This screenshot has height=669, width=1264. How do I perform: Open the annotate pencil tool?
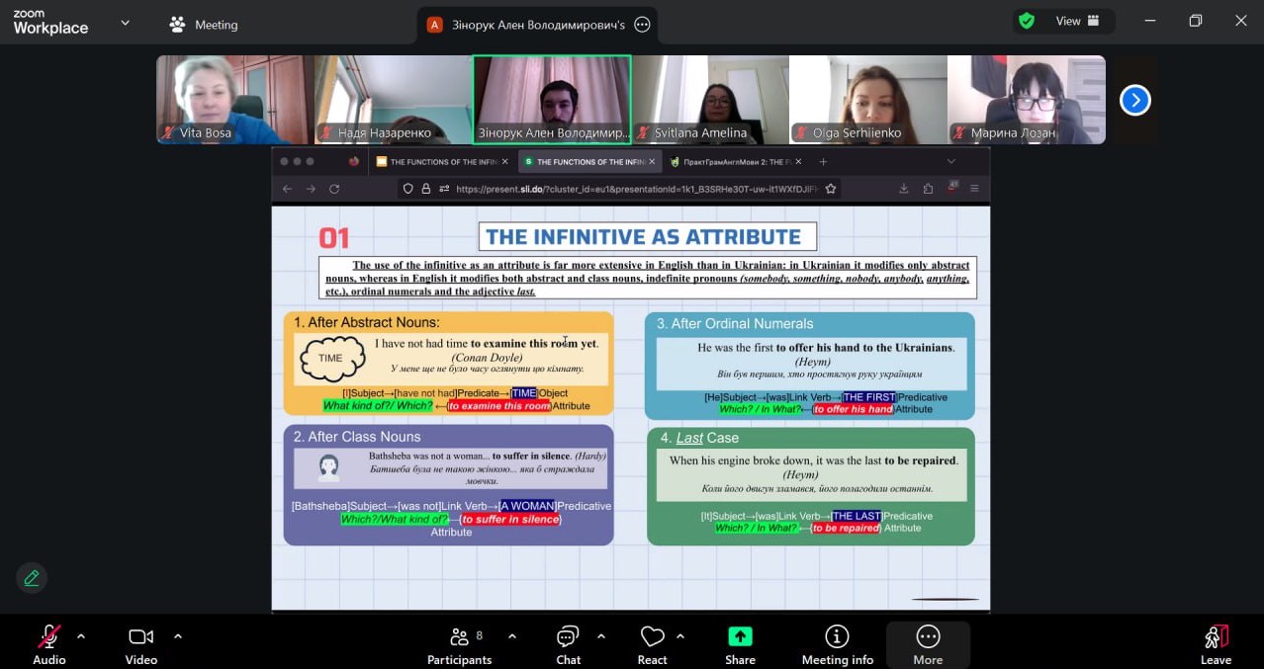click(x=32, y=578)
